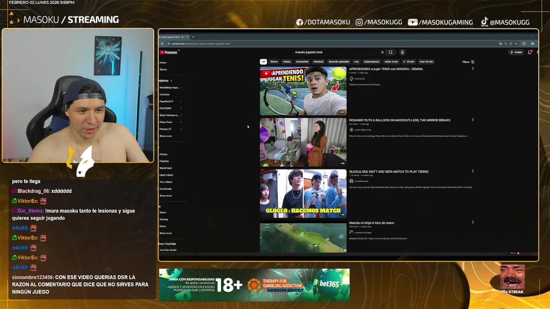This screenshot has width=550, height=309.
Task: Open POLYRONY subscription channel
Action: tap(165, 108)
